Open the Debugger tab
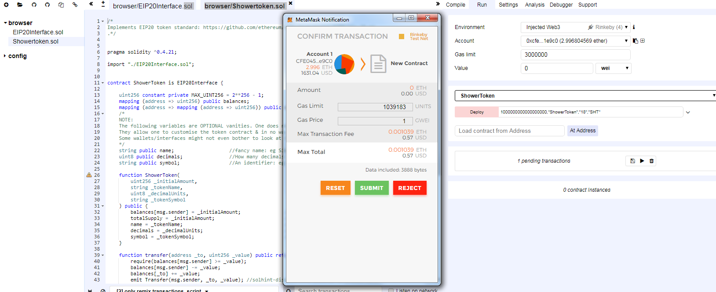The height and width of the screenshot is (292, 716). (x=561, y=5)
